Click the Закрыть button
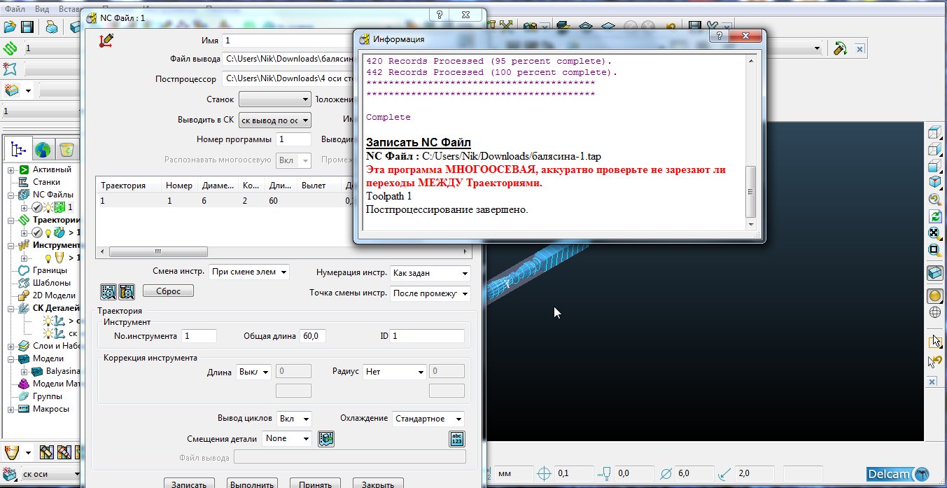This screenshot has width=947, height=488. tap(379, 484)
